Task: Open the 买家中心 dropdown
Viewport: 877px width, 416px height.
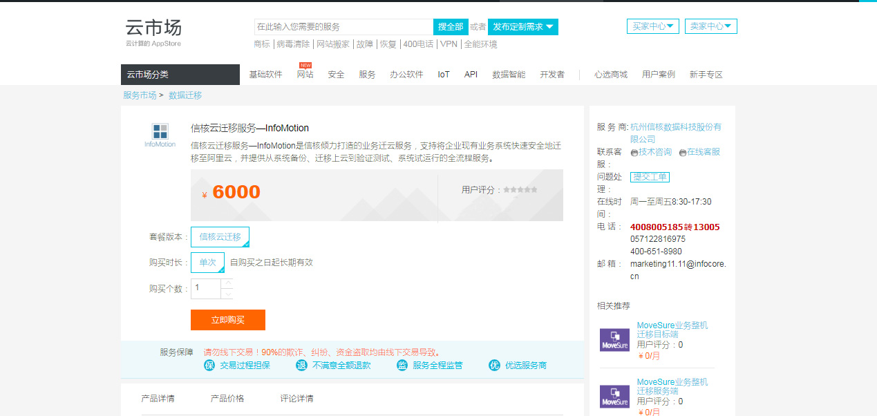Action: tap(653, 26)
